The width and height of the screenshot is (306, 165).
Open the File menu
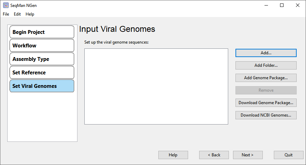click(6, 14)
